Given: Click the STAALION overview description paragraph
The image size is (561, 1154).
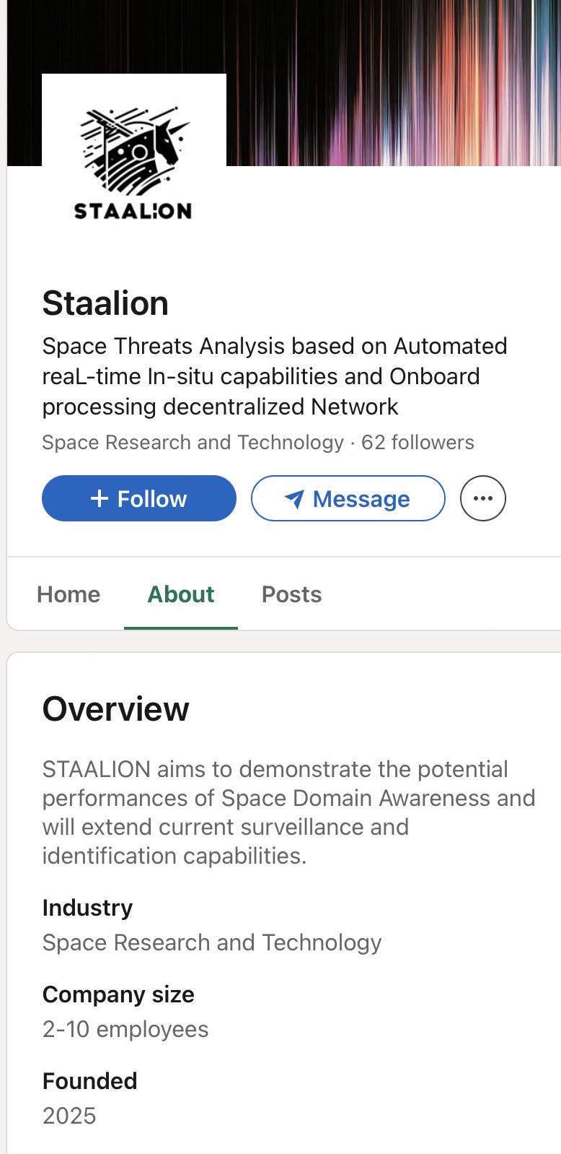Looking at the screenshot, I should click(288, 812).
